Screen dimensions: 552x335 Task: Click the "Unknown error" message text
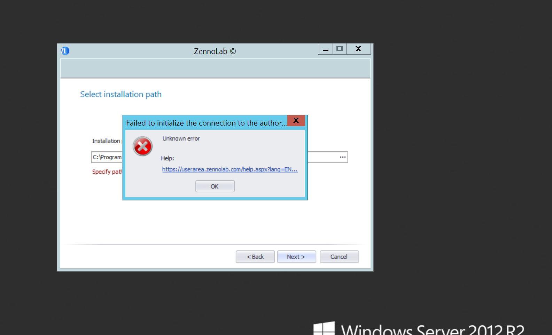point(181,138)
